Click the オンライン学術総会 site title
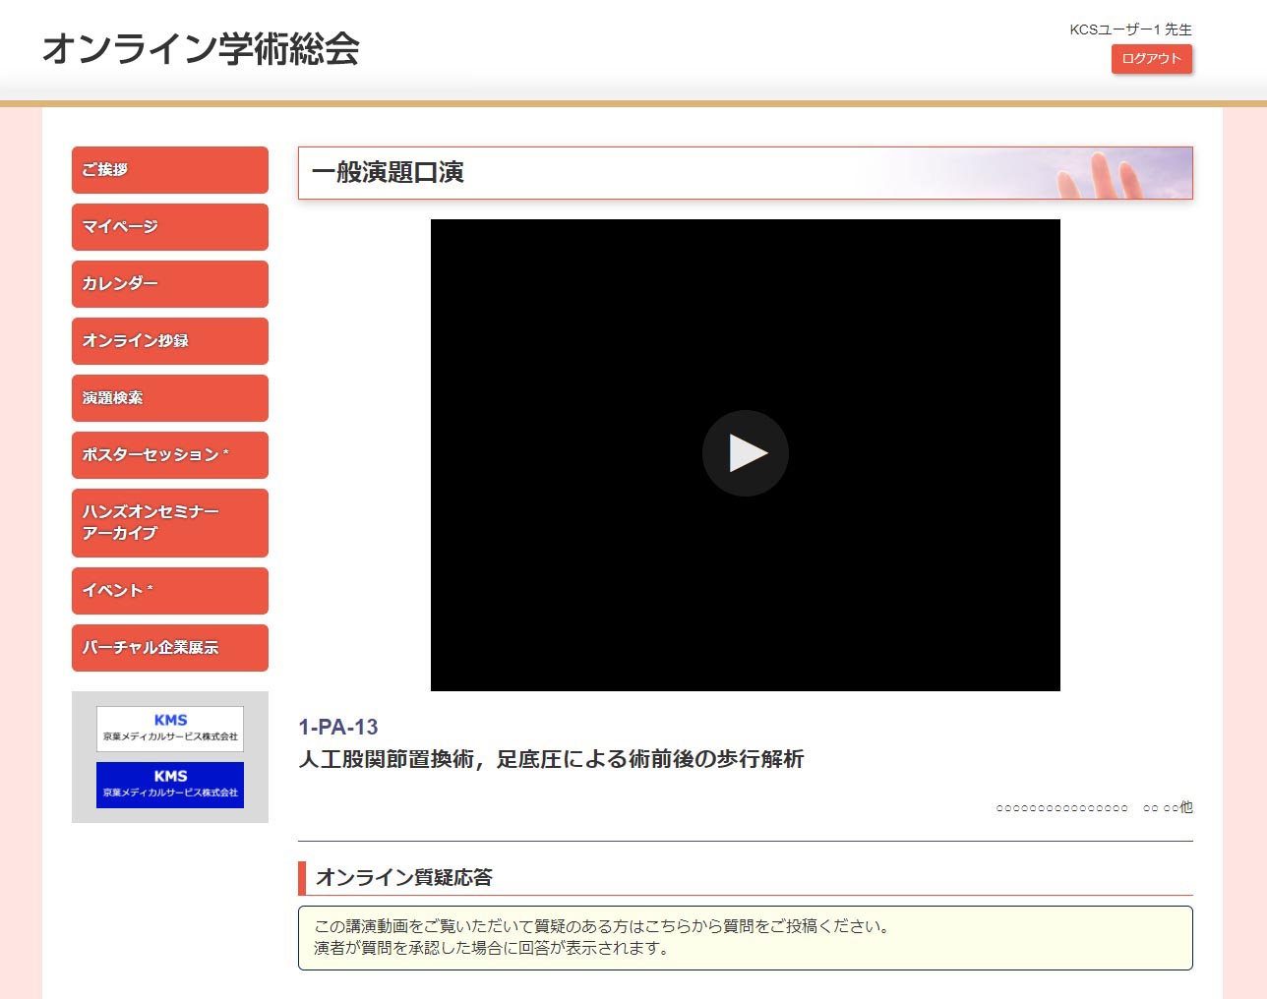The image size is (1267, 999). point(201,48)
